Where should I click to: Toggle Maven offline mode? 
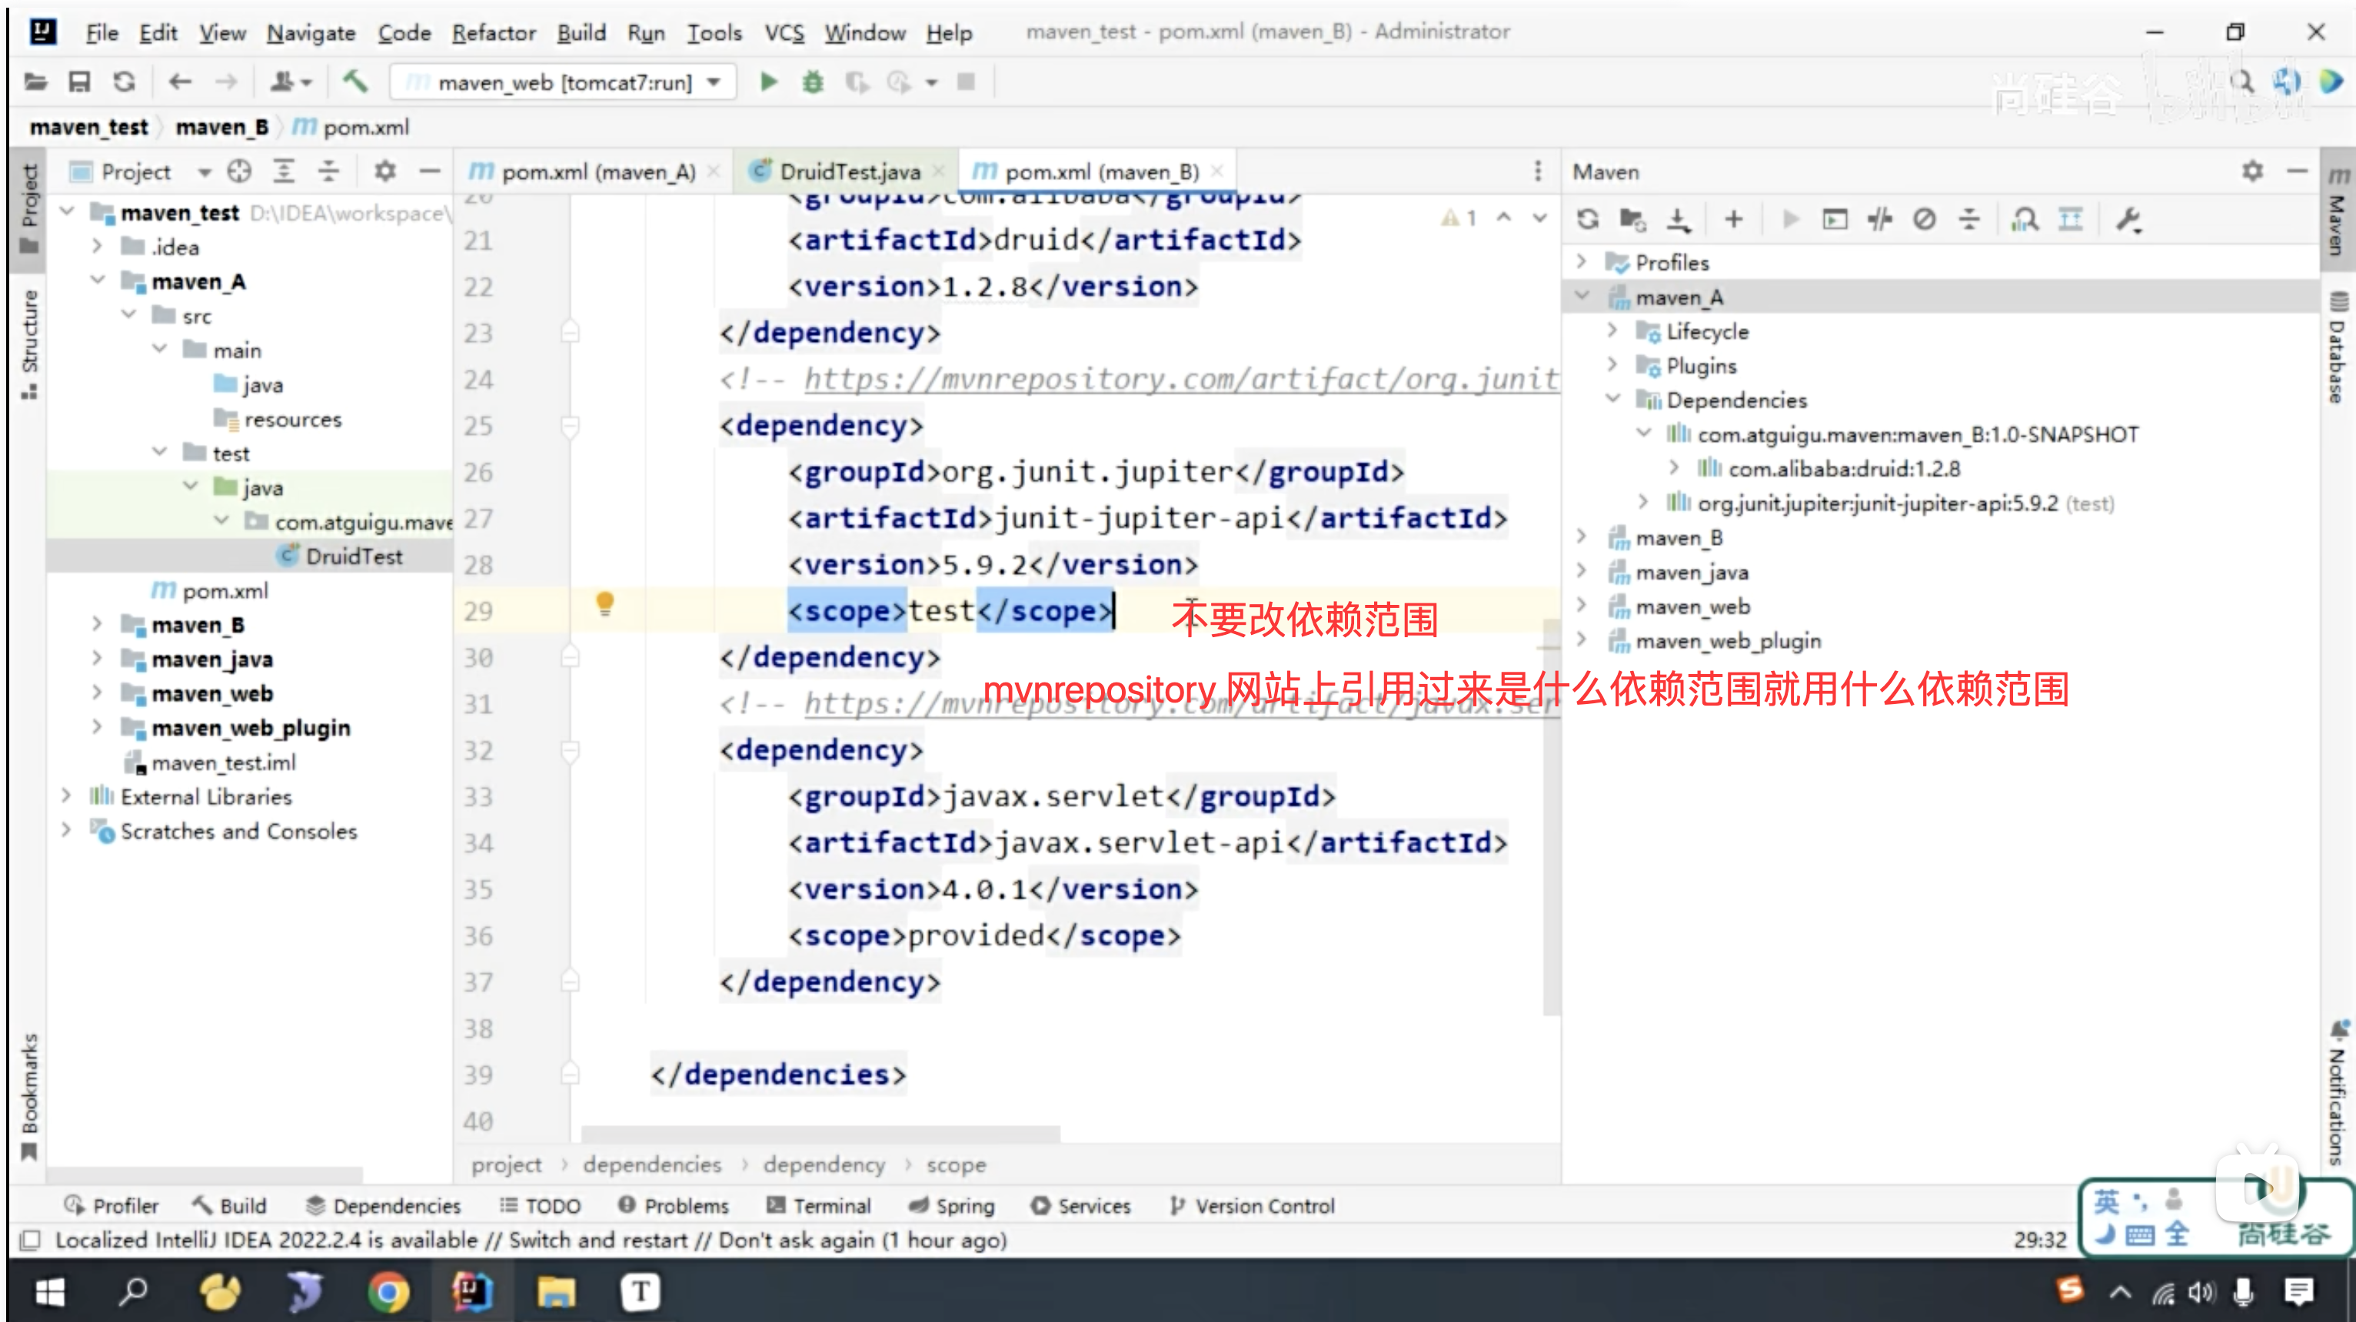(x=1879, y=219)
